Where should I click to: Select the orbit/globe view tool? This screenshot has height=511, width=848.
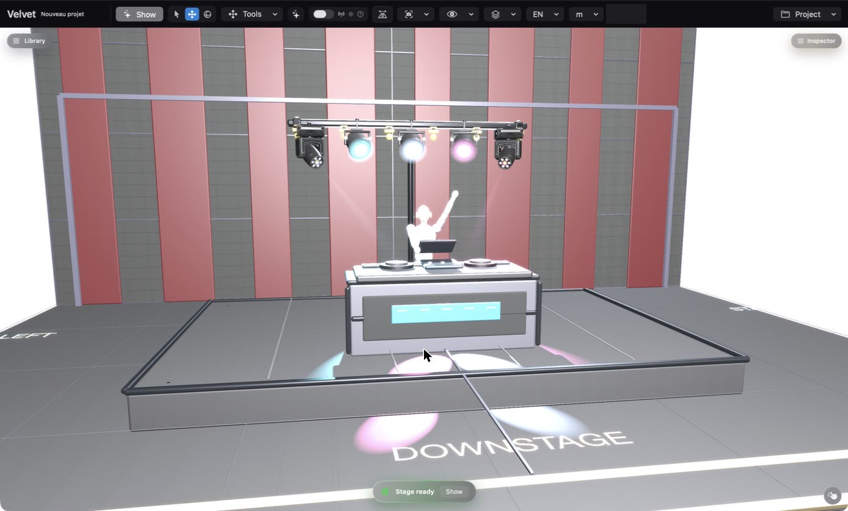208,14
